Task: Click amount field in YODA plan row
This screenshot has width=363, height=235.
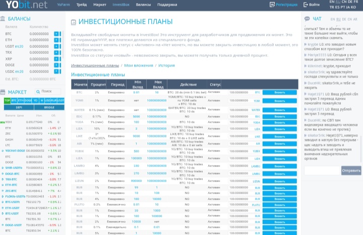Action: 239,122
